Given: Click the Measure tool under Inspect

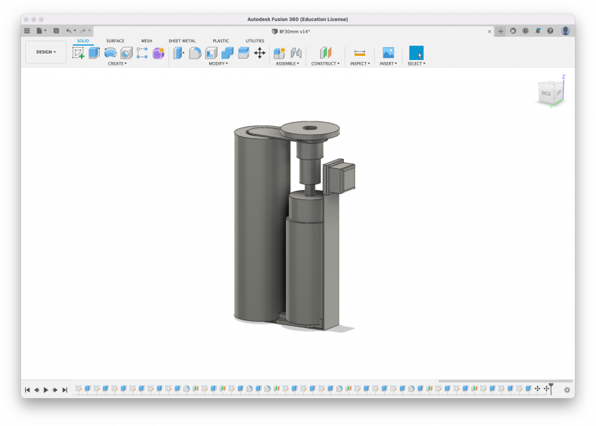Looking at the screenshot, I should point(360,52).
